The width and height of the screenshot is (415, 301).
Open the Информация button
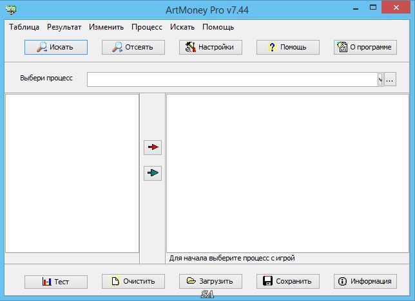[365, 282]
